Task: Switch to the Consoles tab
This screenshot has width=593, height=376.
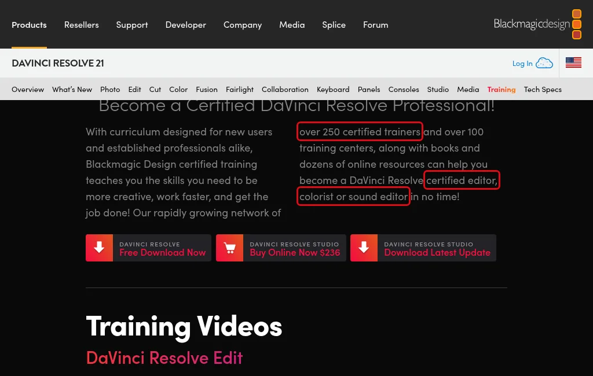Action: point(404,90)
